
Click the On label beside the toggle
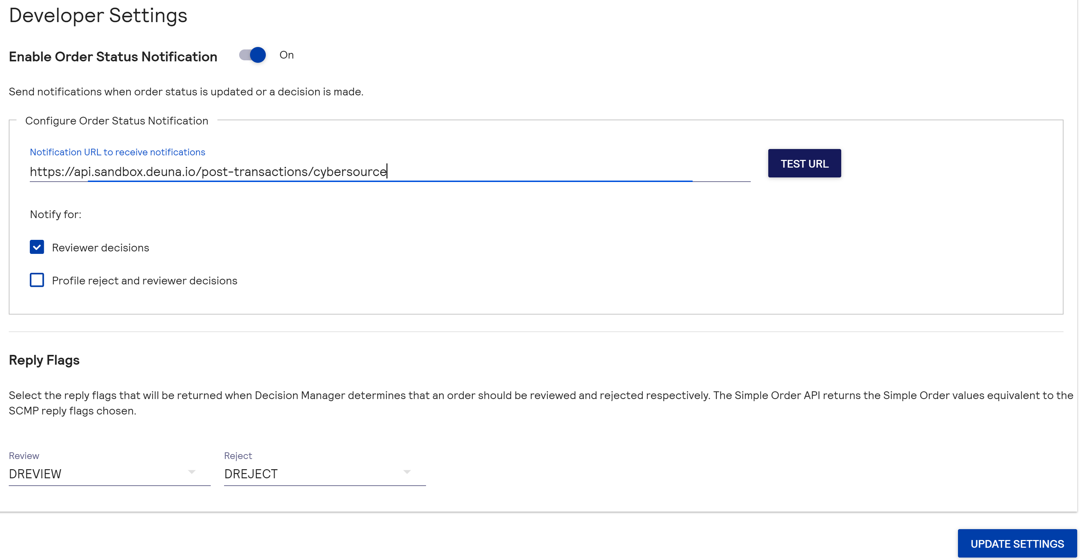coord(286,55)
